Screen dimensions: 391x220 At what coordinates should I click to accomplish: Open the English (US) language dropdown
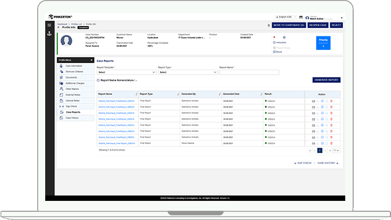click(286, 17)
